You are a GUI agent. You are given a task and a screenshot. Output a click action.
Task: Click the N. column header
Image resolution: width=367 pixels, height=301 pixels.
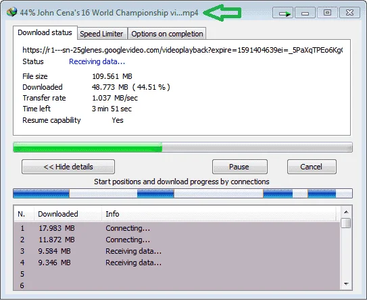24,214
